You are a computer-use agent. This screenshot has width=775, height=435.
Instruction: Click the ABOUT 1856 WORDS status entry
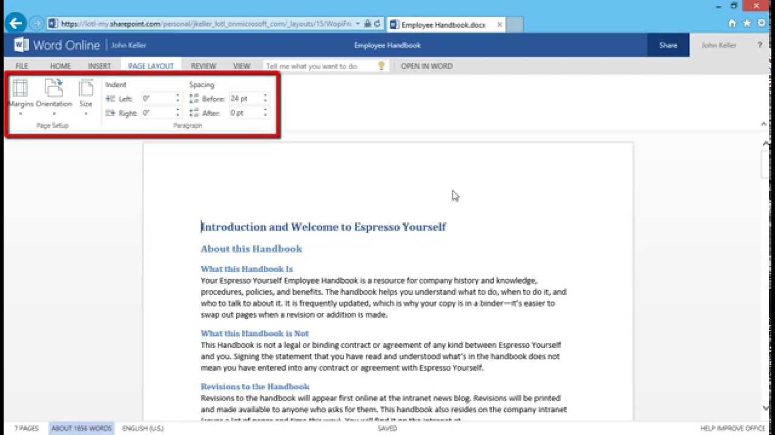pos(82,428)
